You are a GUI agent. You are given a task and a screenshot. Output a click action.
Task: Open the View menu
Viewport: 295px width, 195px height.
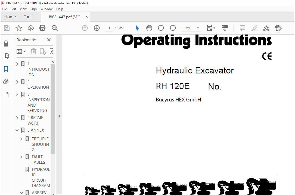coord(23,9)
